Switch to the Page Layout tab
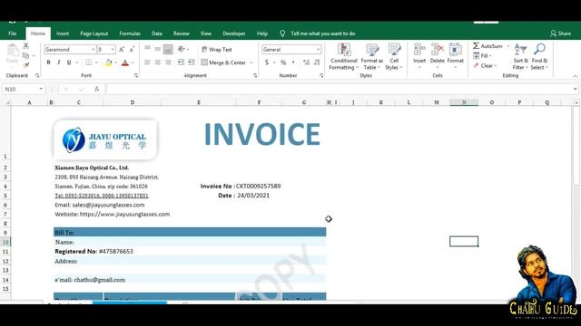 point(94,34)
